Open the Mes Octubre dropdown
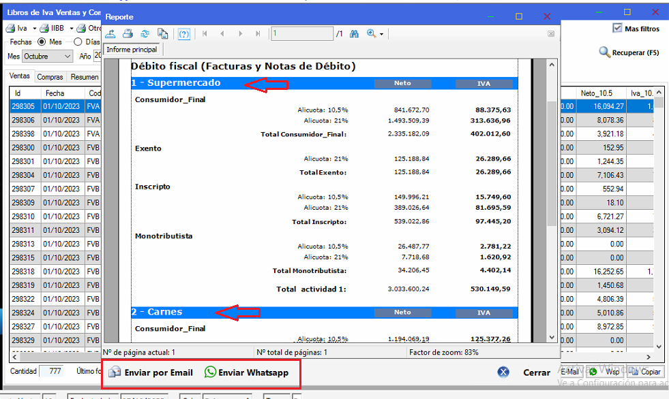 (47, 57)
